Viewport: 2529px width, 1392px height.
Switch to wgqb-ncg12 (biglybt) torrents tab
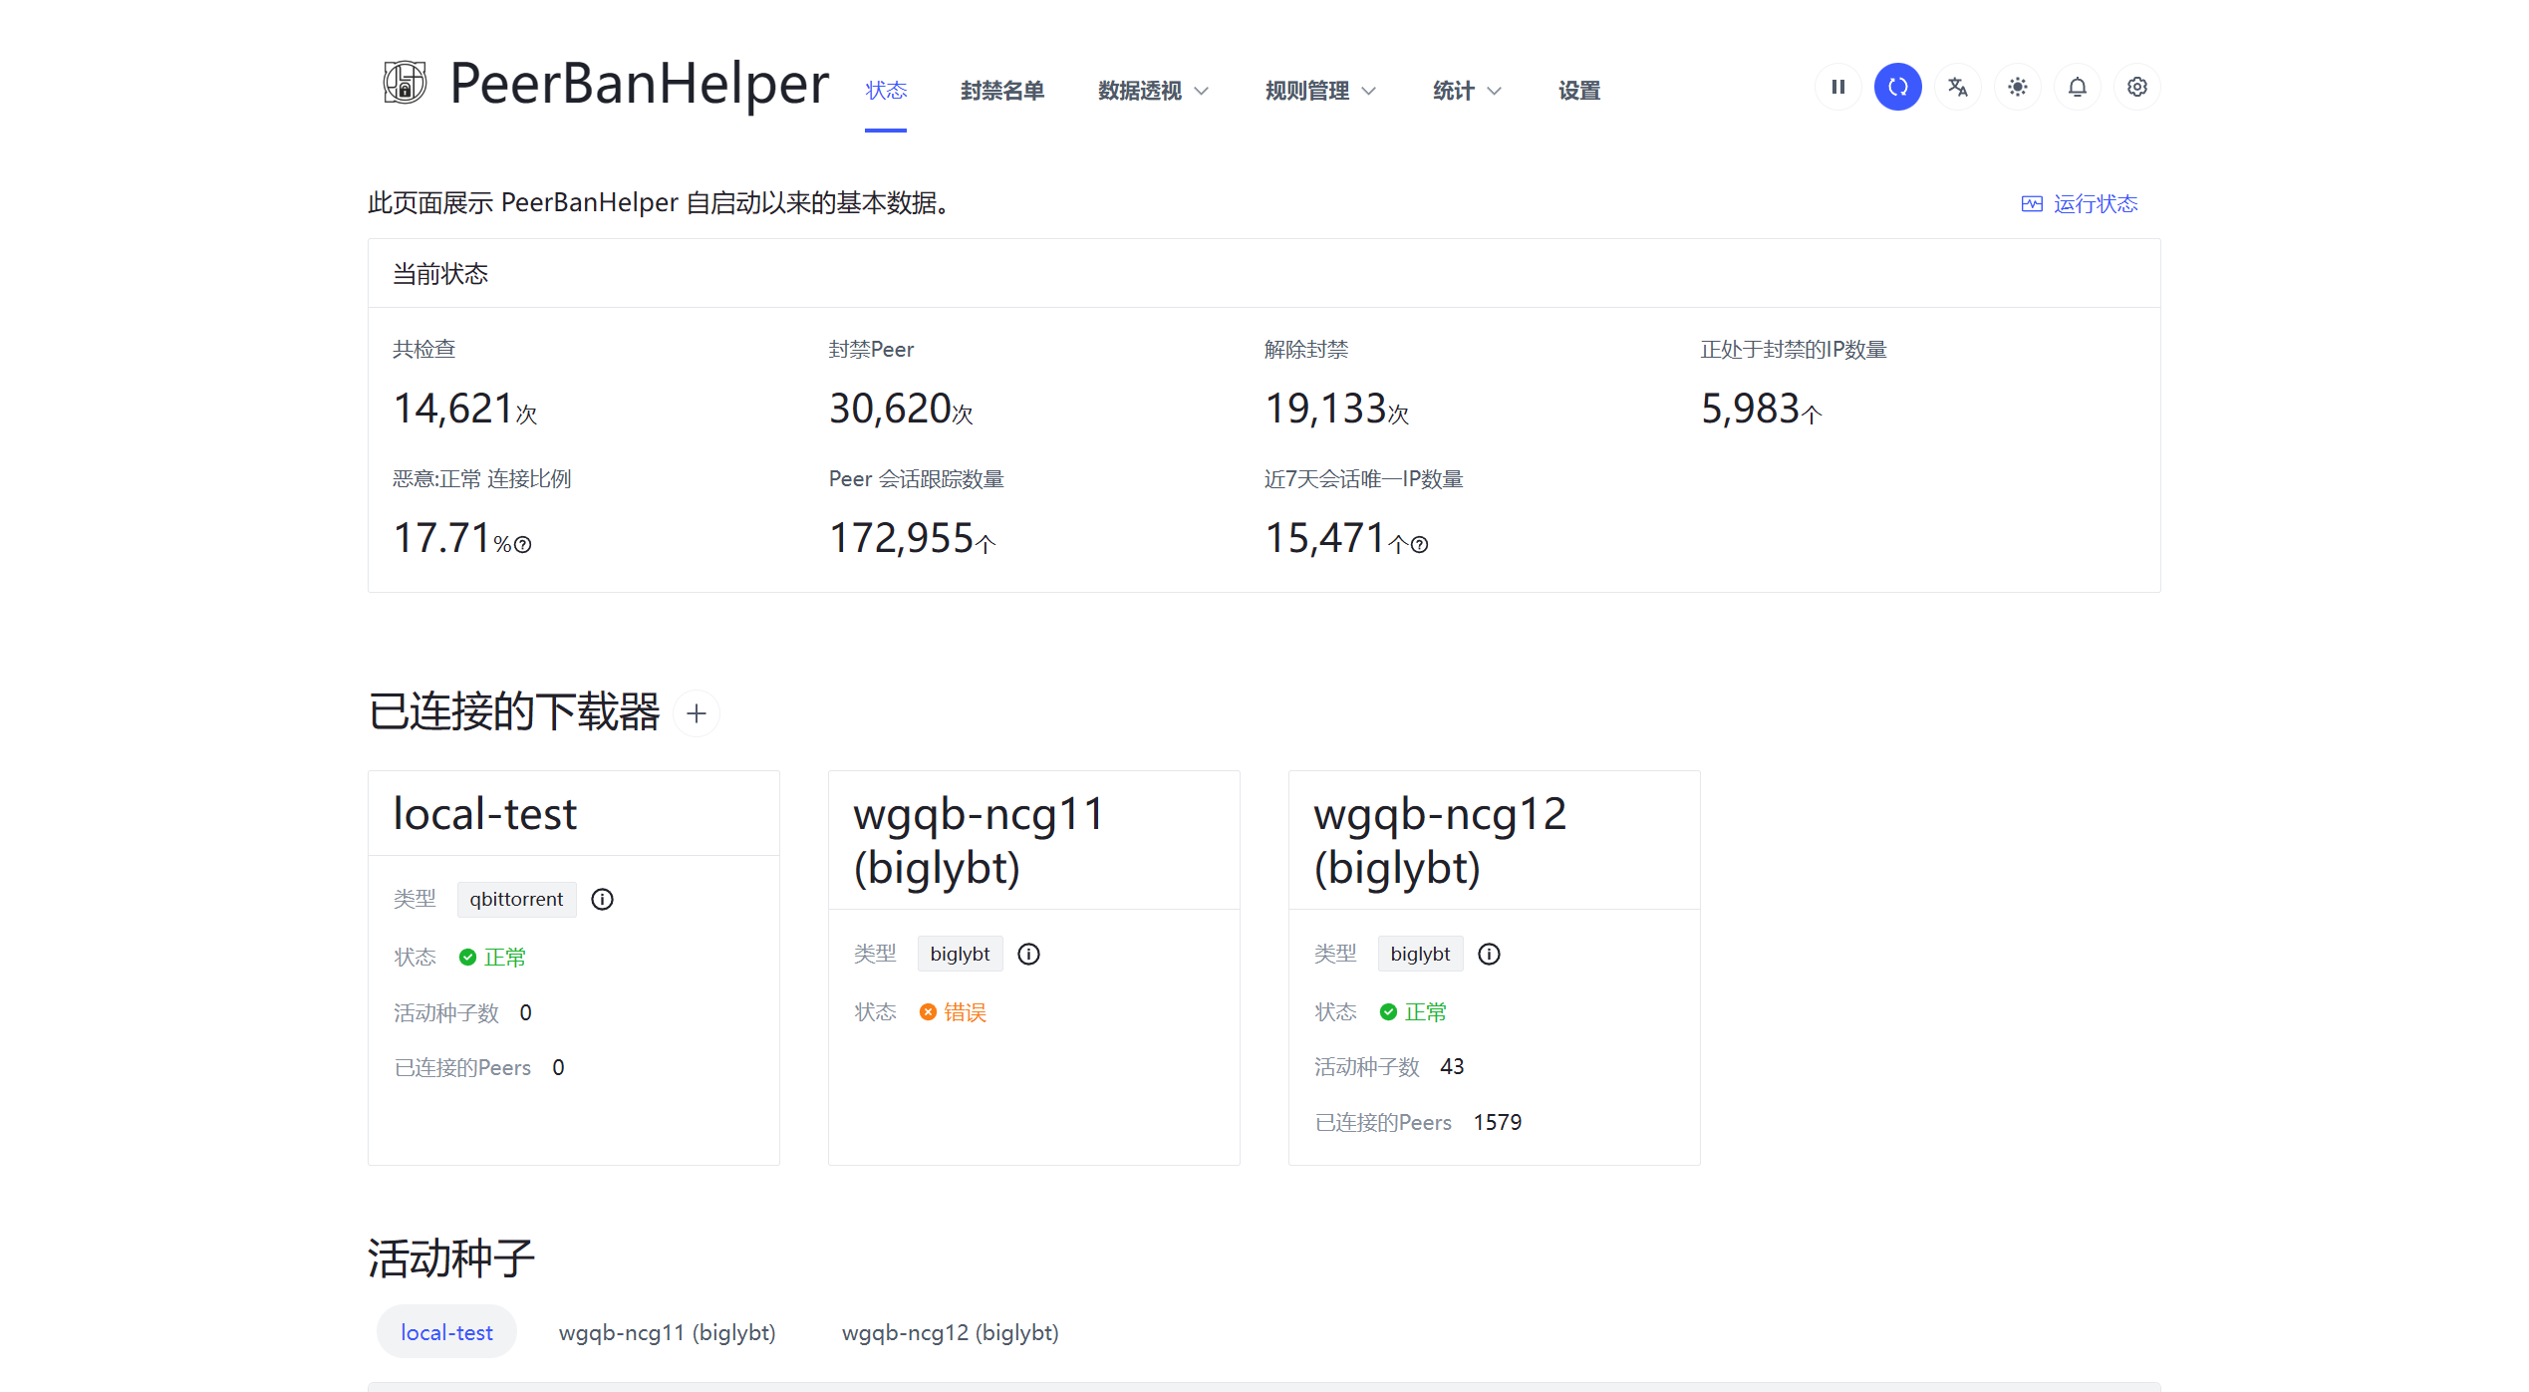coord(950,1333)
